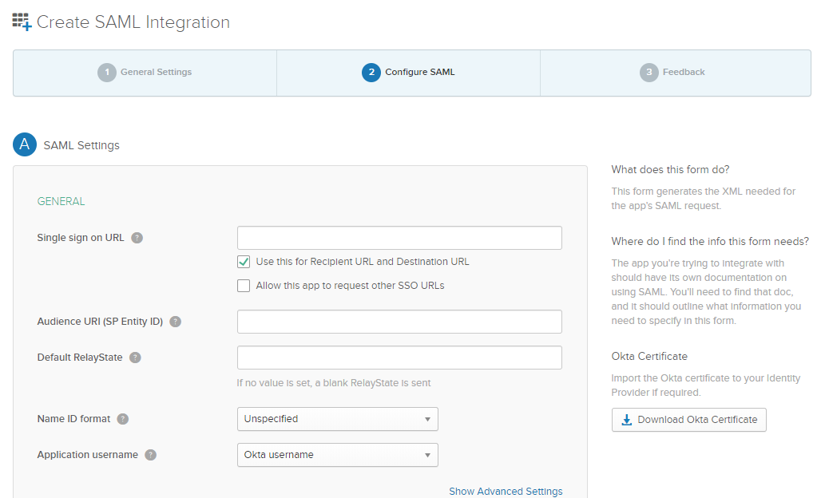
Task: Expand Show Advanced Settings
Action: coord(506,492)
